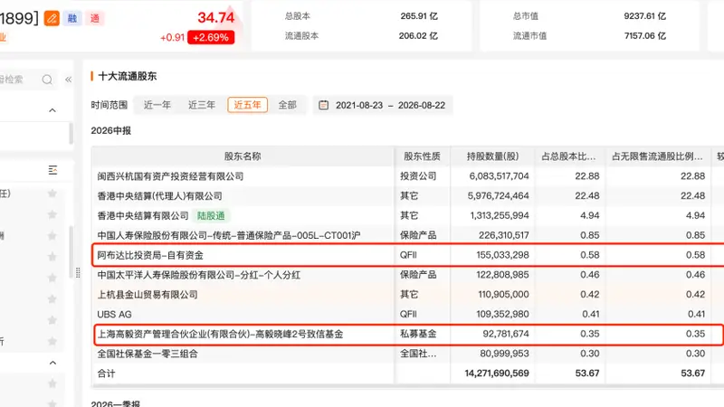Click the 私募基金 shareholder type cell
The height and width of the screenshot is (407, 724).
418,334
